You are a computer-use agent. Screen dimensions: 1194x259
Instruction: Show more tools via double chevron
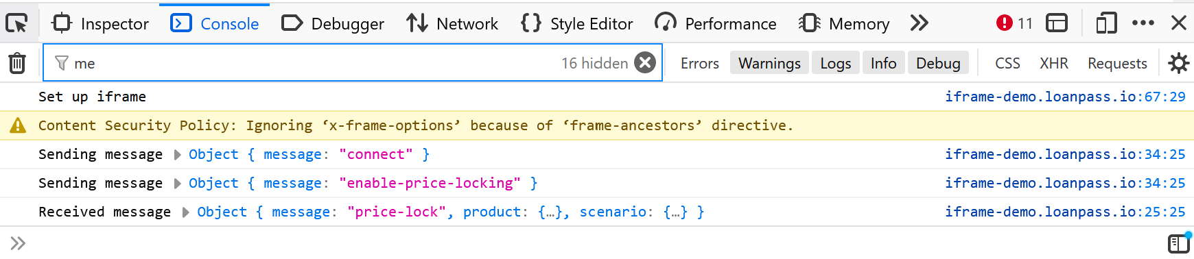[x=920, y=23]
